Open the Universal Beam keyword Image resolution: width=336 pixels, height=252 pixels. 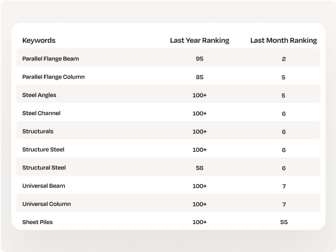pyautogui.click(x=43, y=186)
